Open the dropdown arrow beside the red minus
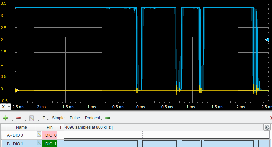Viewport: 272px width, 147px height. [x=25, y=120]
